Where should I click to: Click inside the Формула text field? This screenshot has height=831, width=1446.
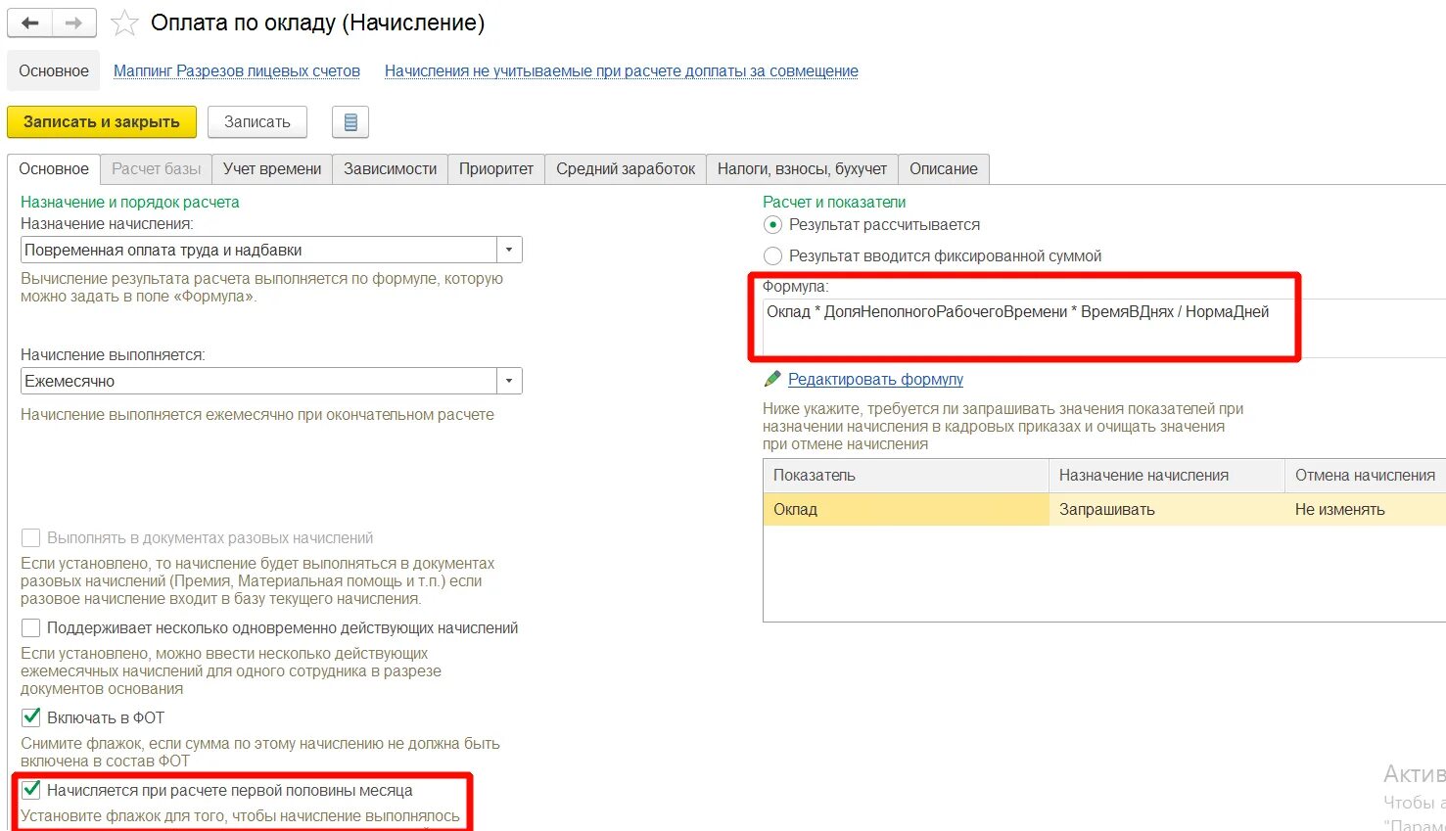[x=1104, y=328]
